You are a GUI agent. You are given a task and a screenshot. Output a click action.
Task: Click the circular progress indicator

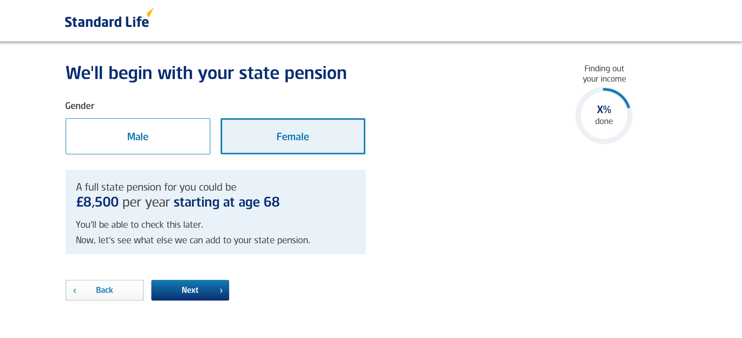tap(604, 115)
